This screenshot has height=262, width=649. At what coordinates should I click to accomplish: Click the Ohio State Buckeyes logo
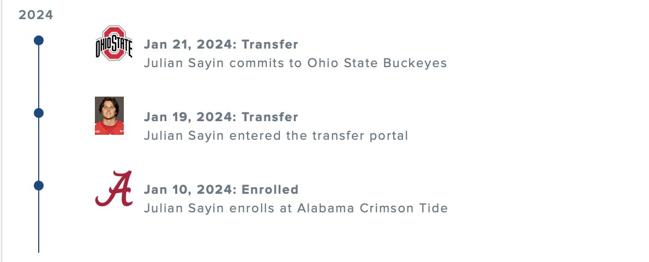pyautogui.click(x=113, y=43)
